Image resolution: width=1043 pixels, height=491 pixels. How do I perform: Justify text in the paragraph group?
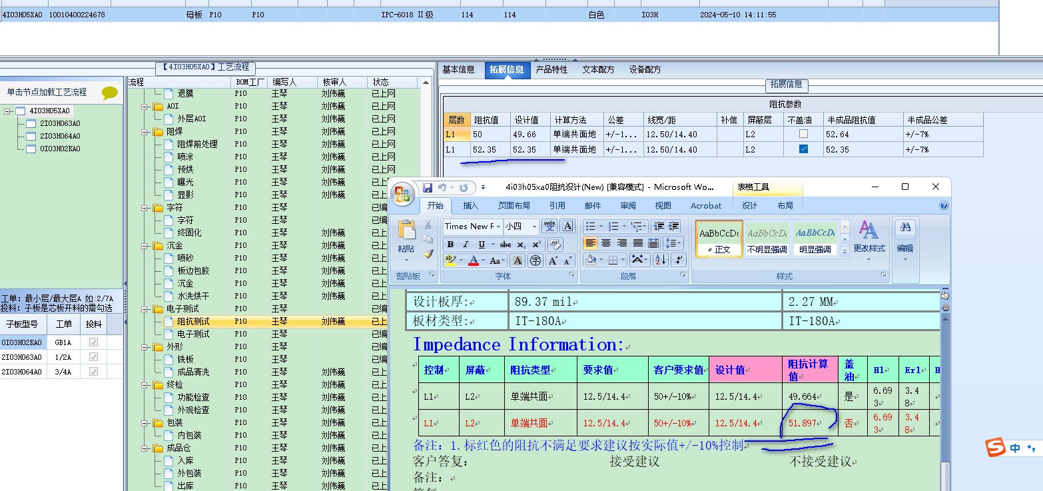[638, 243]
